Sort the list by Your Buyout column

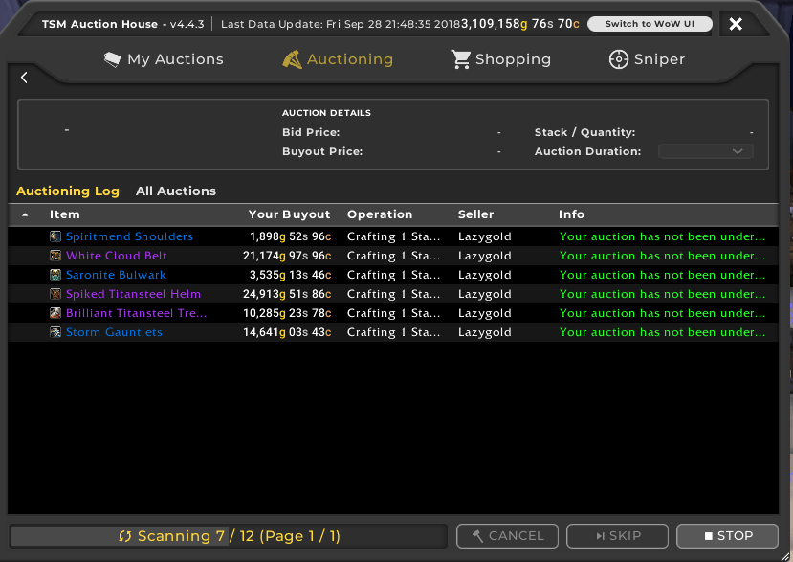[289, 214]
